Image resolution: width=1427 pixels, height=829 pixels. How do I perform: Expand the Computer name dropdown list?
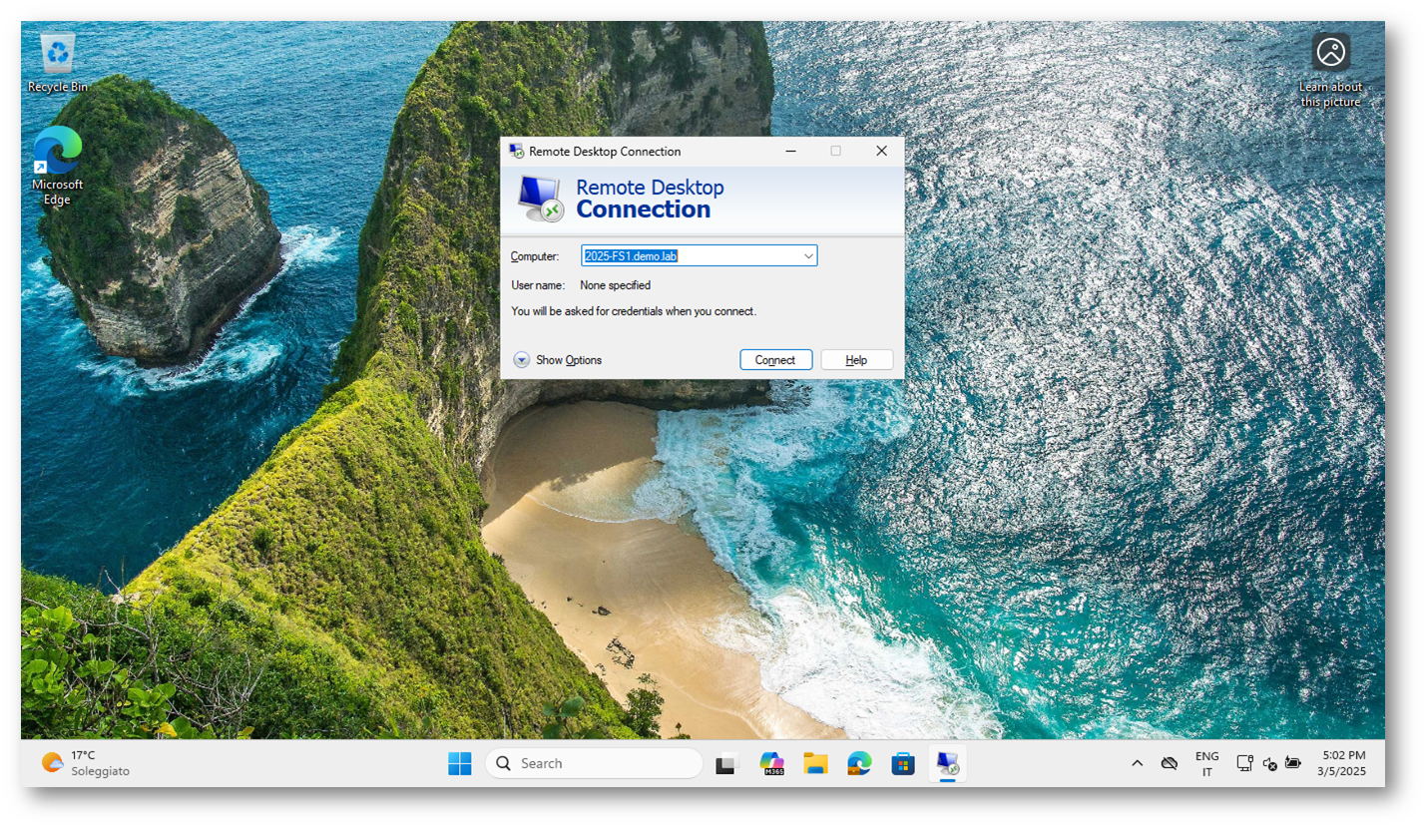(807, 256)
